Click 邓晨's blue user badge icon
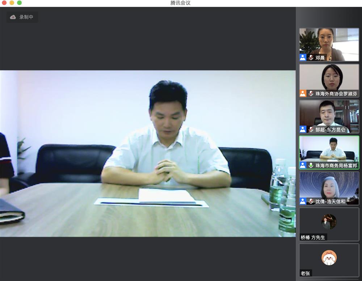Image resolution: width=362 pixels, height=281 pixels. coord(303,58)
